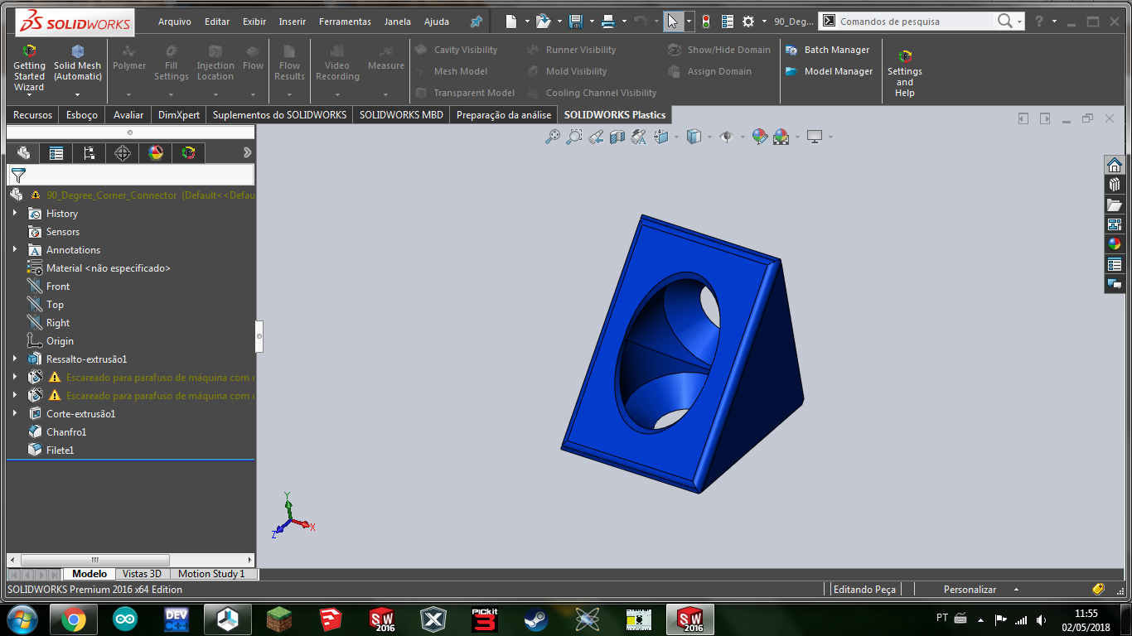Select the Front plane
The width and height of the screenshot is (1132, 636).
tap(58, 287)
